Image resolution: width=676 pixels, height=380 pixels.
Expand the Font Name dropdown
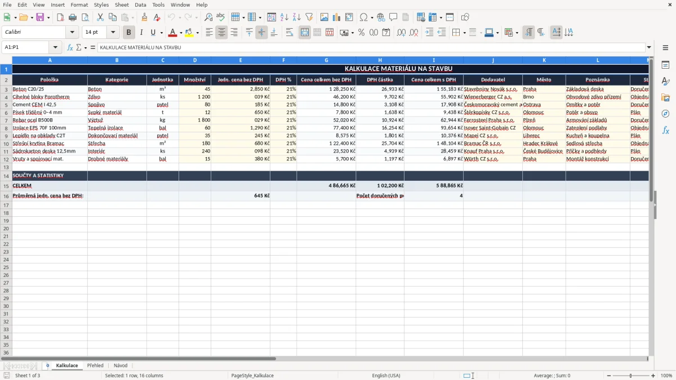pos(72,33)
